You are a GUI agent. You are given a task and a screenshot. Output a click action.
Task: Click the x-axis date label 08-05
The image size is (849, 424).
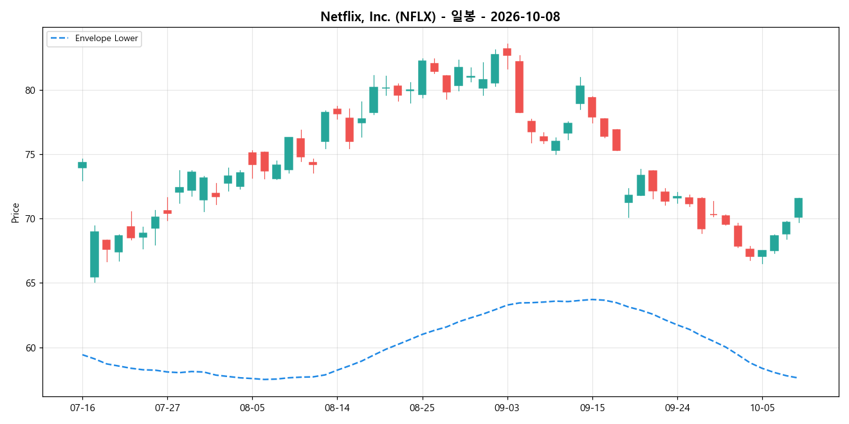coord(252,407)
